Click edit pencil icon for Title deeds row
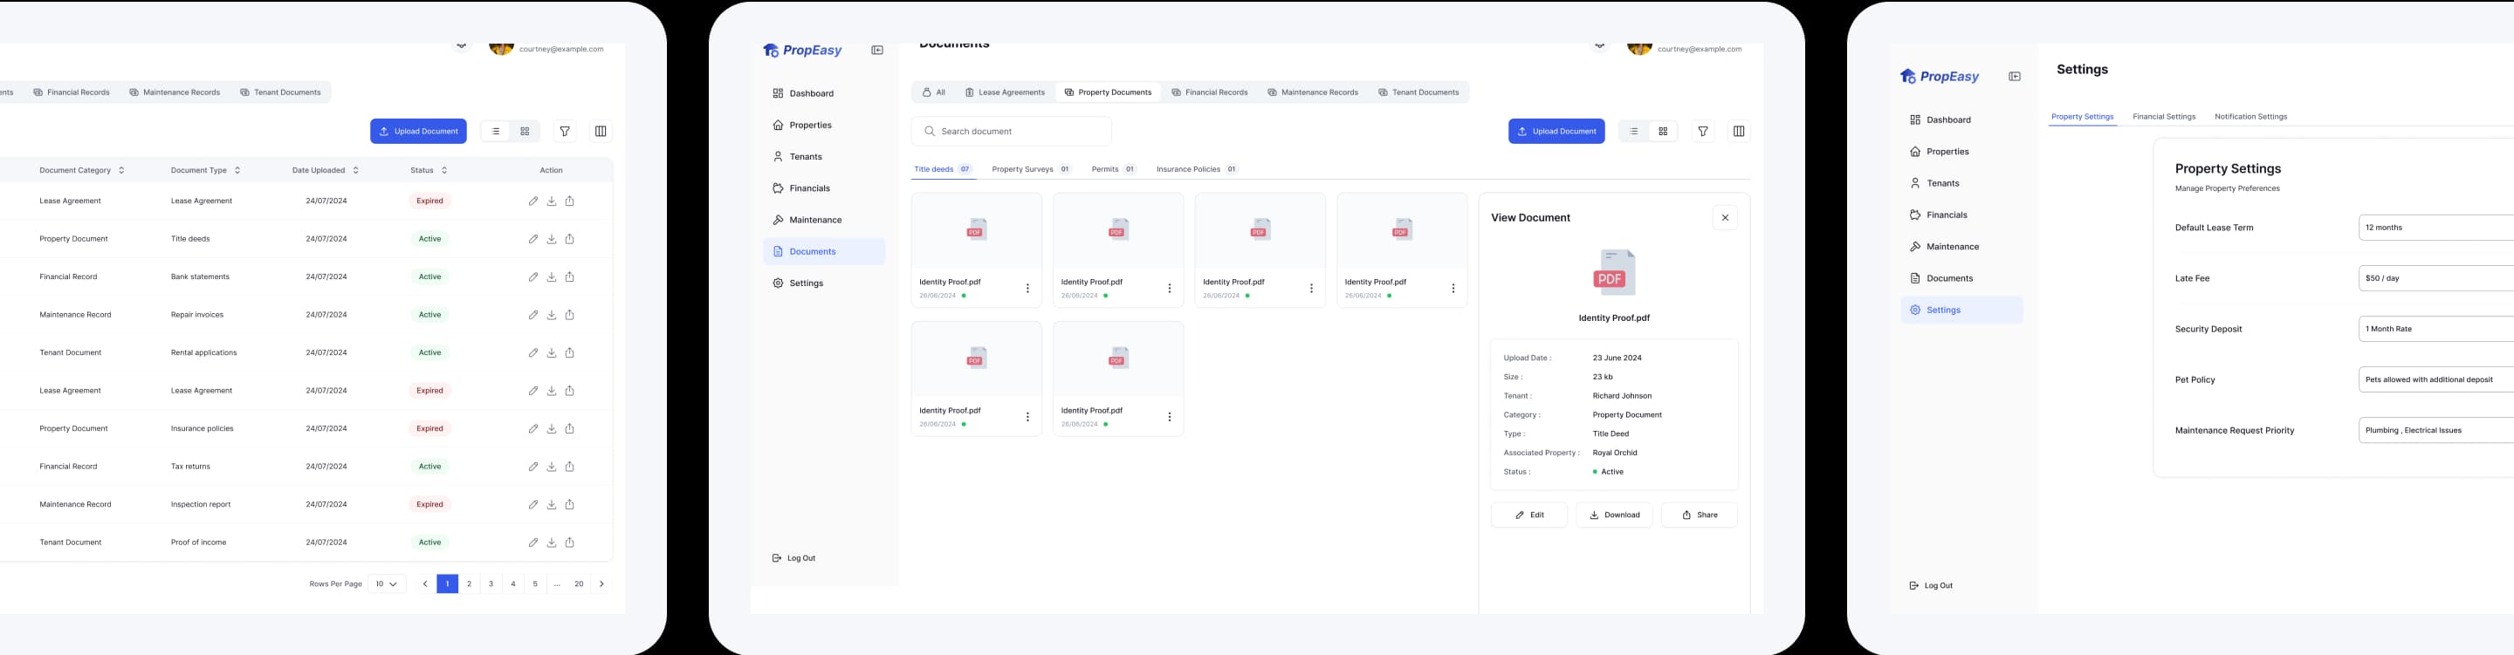 (532, 239)
